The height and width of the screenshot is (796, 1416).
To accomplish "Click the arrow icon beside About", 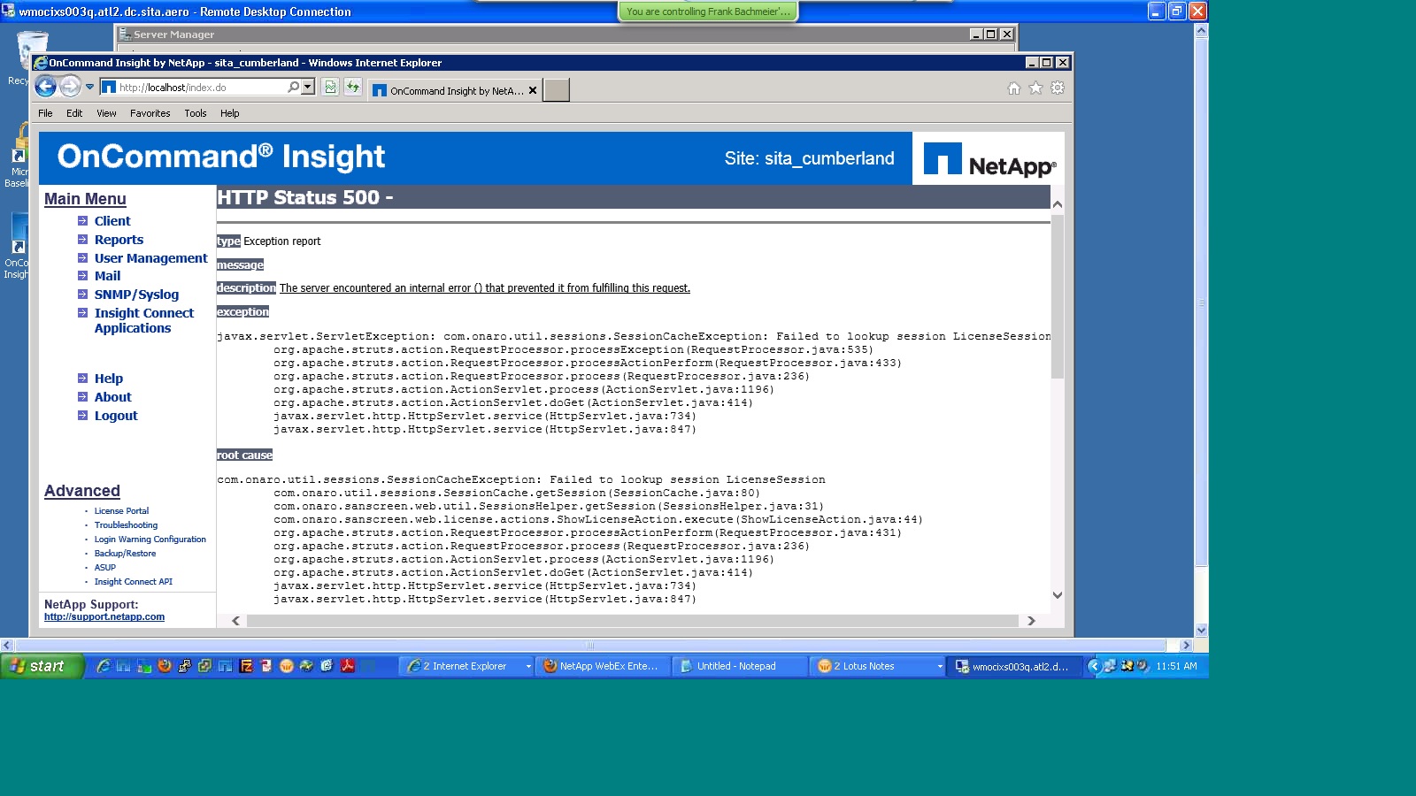I will click(82, 397).
